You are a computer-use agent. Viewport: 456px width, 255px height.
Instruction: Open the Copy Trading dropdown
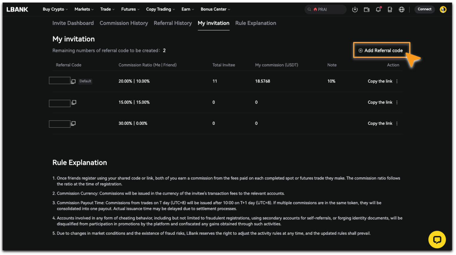coord(160,9)
